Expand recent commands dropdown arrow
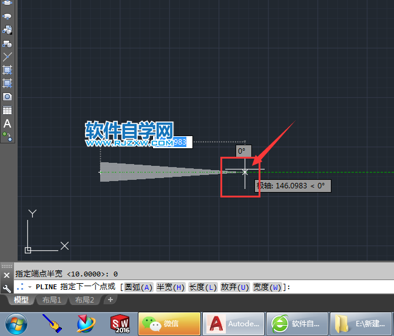 tap(30, 287)
